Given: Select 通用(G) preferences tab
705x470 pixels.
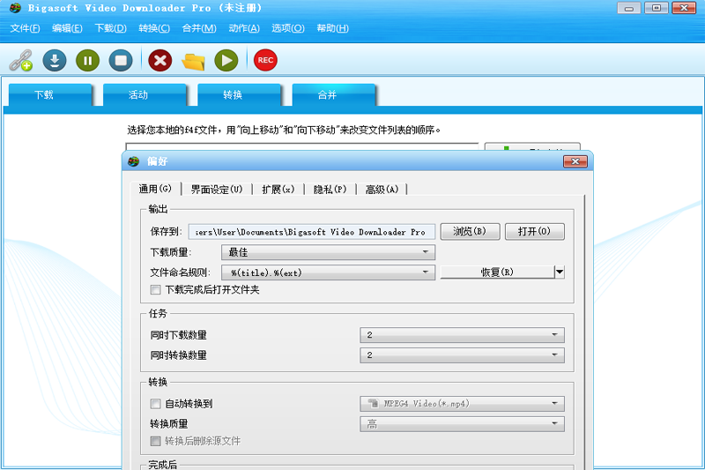Looking at the screenshot, I should point(155,189).
